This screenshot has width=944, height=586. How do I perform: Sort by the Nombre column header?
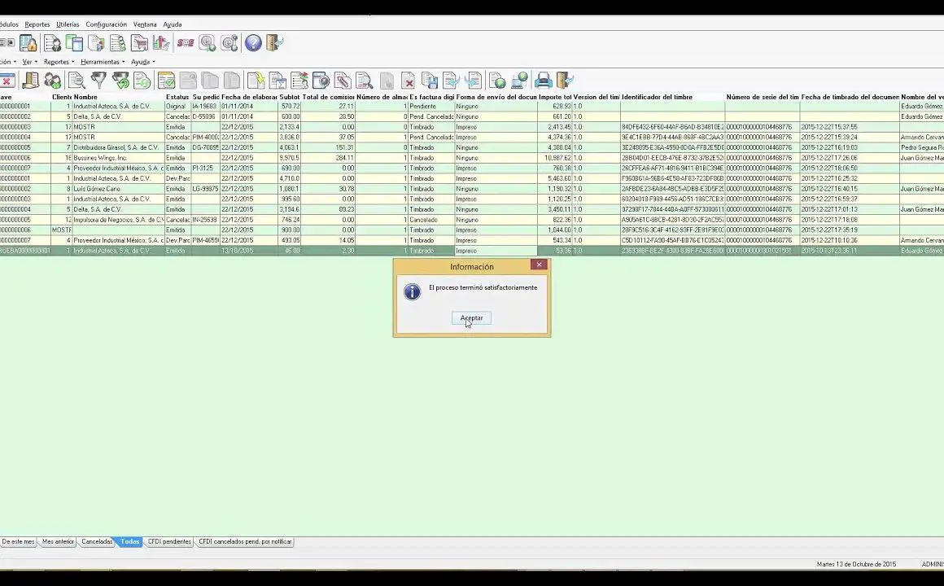tap(85, 97)
